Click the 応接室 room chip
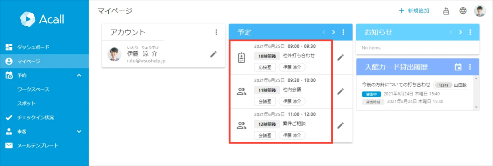 [x=265, y=67]
